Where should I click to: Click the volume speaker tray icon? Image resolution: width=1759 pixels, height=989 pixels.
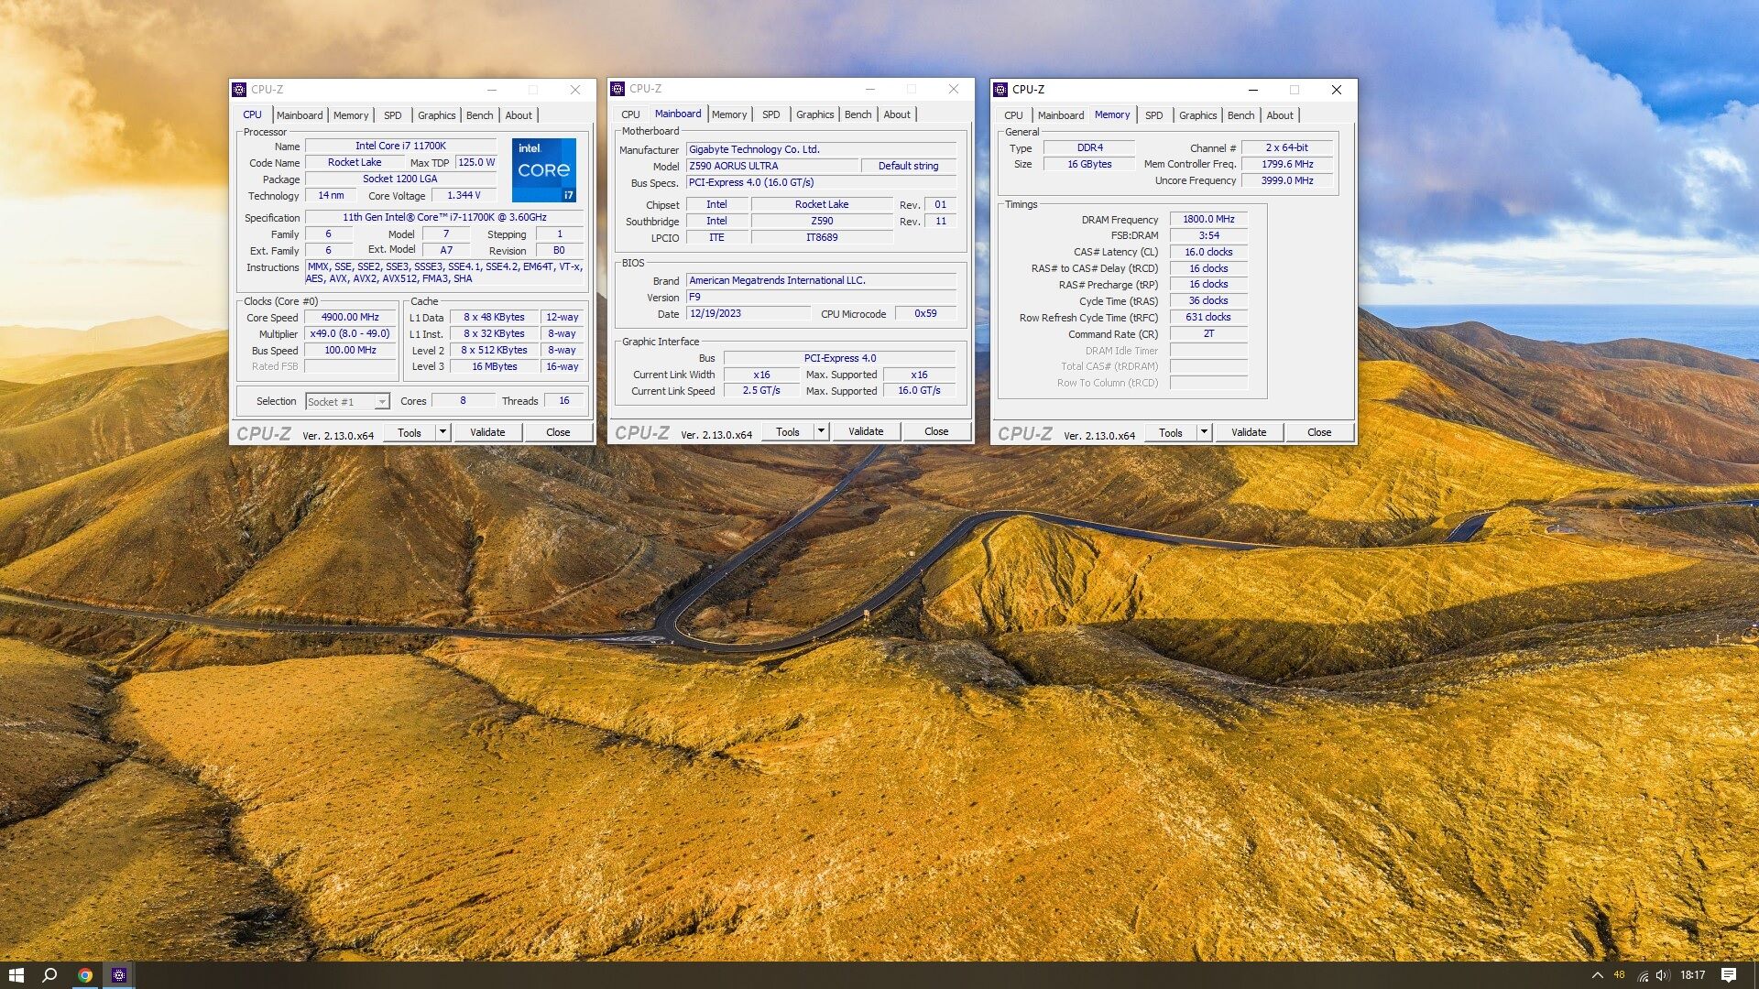(1663, 974)
